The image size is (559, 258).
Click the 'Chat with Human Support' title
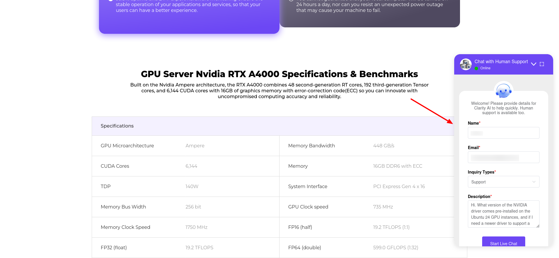pyautogui.click(x=501, y=61)
